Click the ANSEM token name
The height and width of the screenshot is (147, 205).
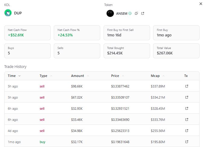coord(122,14)
